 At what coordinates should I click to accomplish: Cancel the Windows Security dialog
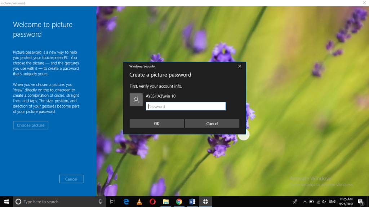click(x=212, y=123)
